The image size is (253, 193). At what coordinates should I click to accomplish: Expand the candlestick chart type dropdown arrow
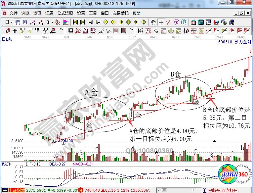[53, 22]
